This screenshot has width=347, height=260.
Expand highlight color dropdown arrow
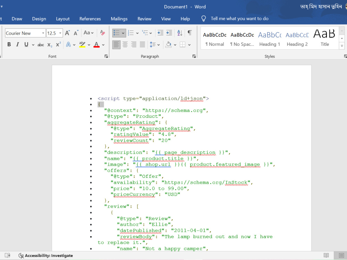tap(89, 45)
